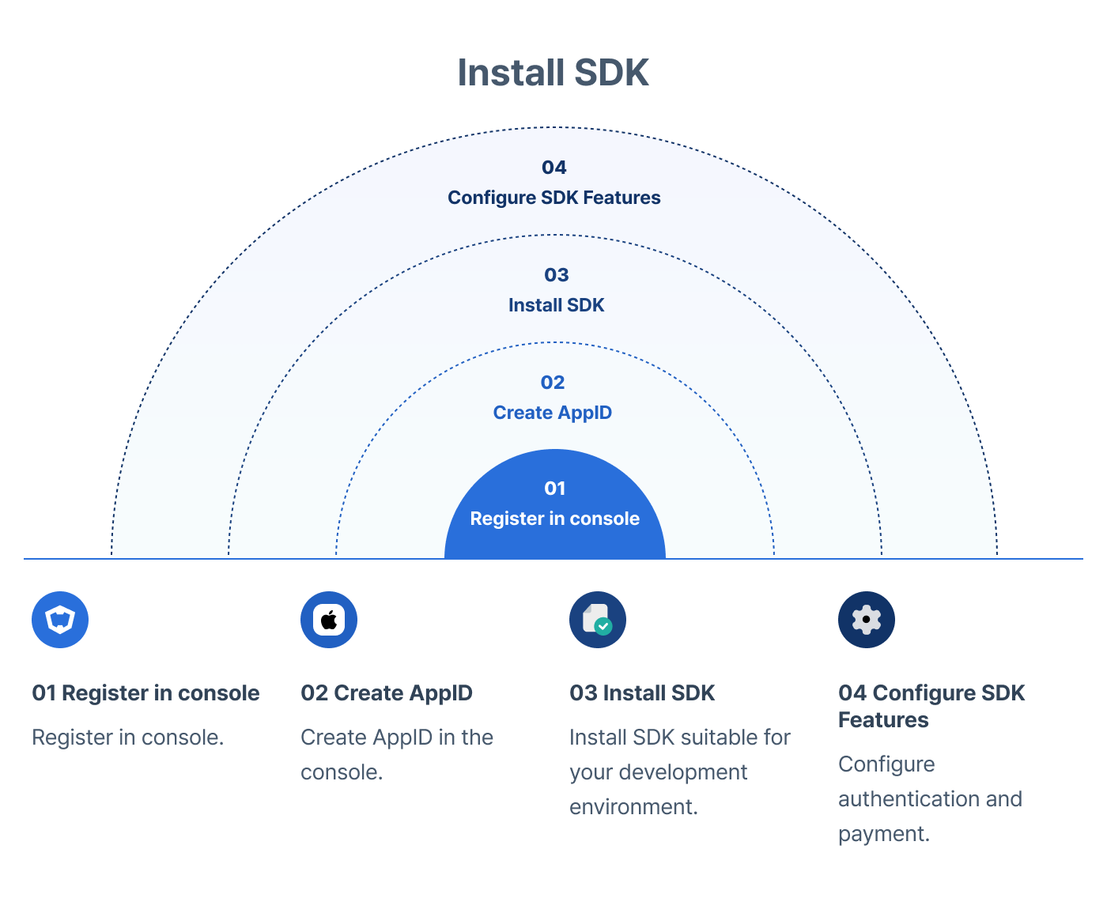This screenshot has width=1107, height=898.
Task: Select the '03 Install SDK' step heading
Action: [642, 693]
